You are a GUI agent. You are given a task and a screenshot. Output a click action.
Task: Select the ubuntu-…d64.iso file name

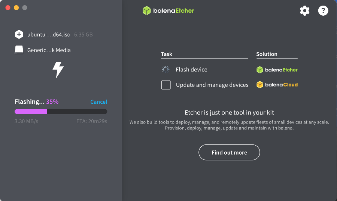(x=49, y=34)
